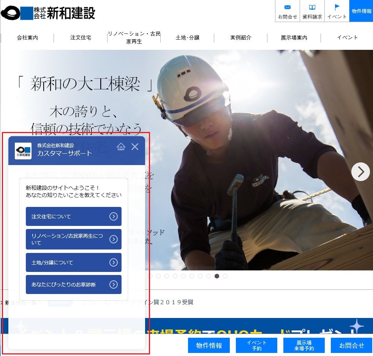
Task: Choose 注文住宅について in the chat
Action: tap(74, 216)
